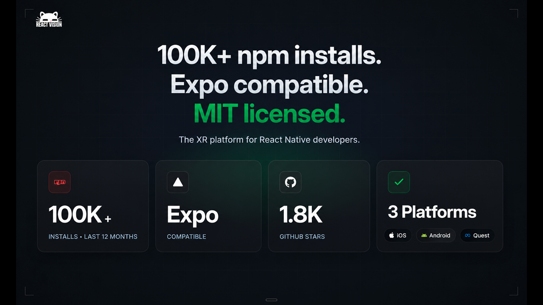Click the "GITHUB STARS" label
543x305 pixels.
tap(302, 237)
